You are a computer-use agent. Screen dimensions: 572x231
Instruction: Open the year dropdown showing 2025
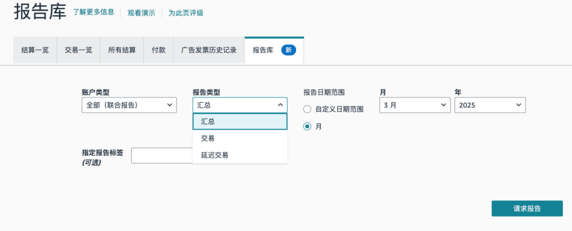click(490, 105)
